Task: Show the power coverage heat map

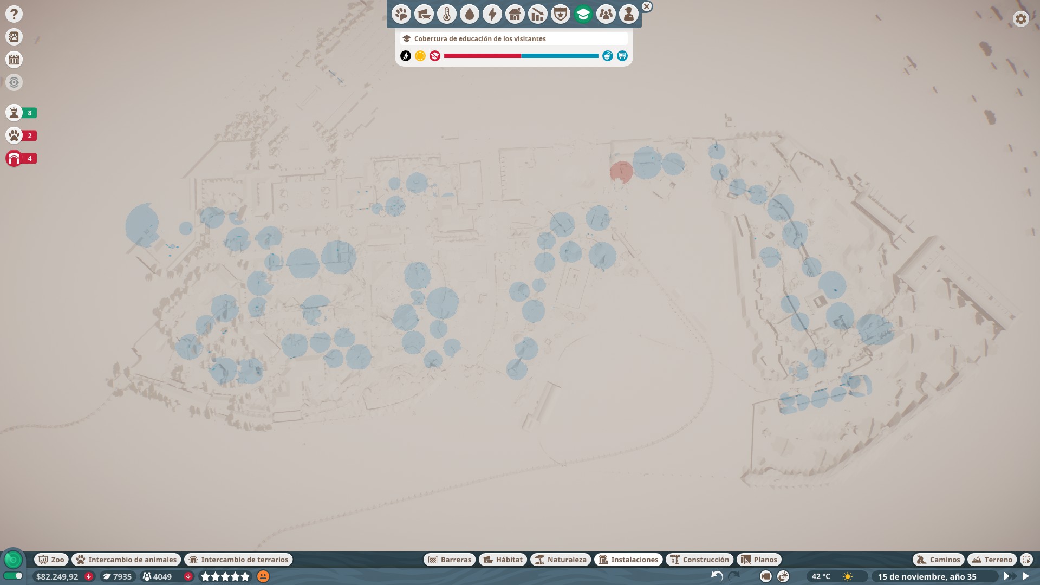Action: [492, 14]
